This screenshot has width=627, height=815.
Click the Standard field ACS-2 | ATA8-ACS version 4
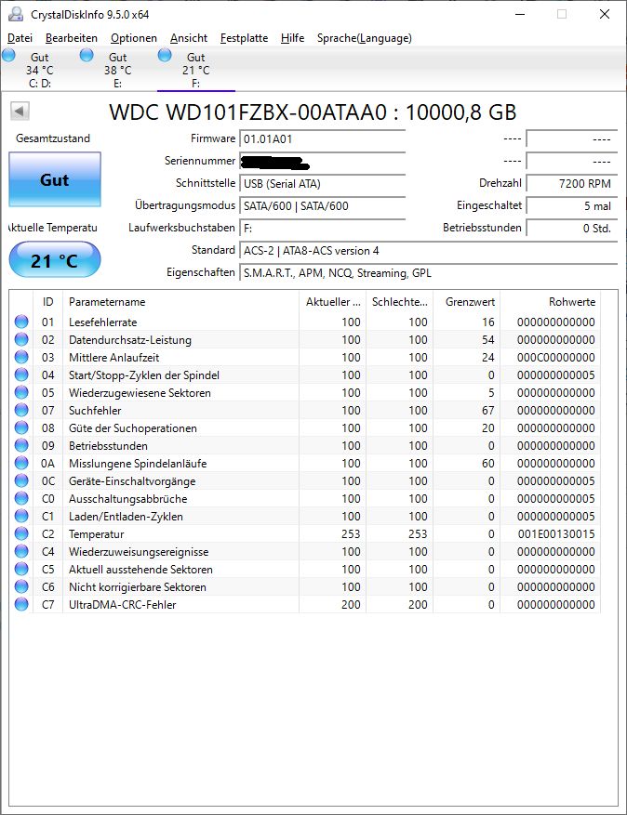[428, 251]
